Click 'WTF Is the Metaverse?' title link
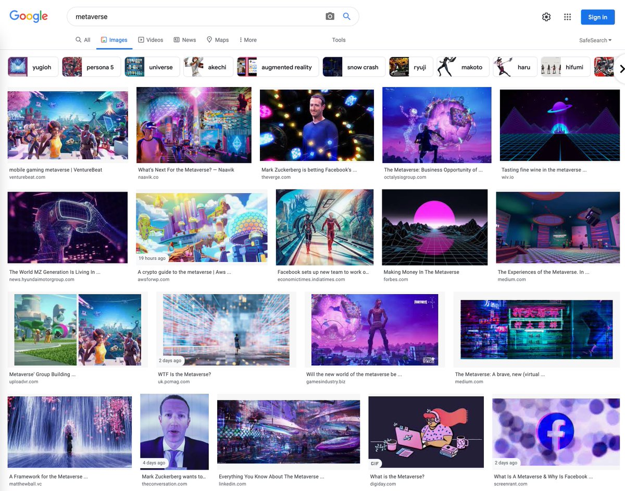The height and width of the screenshot is (491, 625). pyautogui.click(x=184, y=374)
